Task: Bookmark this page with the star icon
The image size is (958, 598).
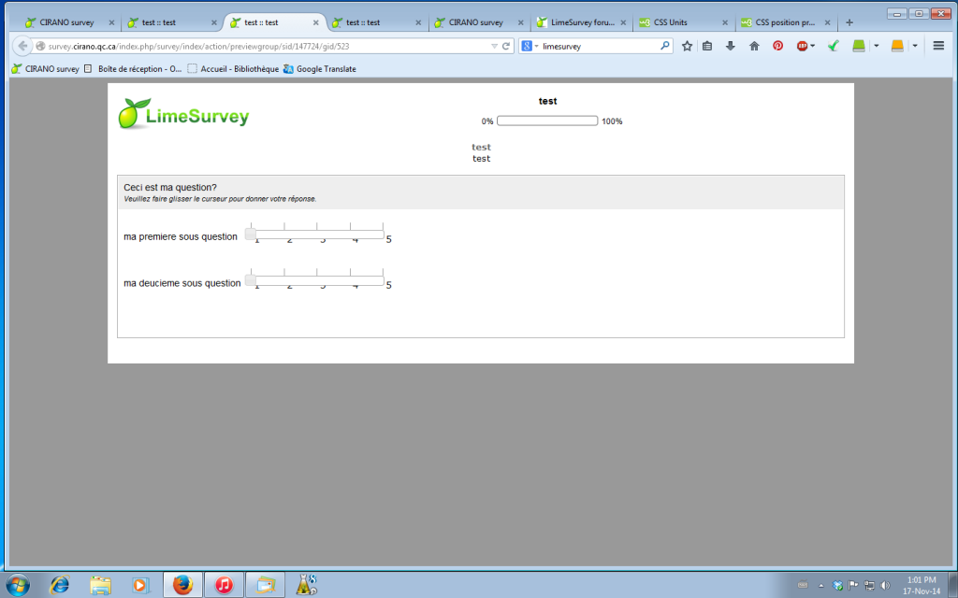Action: (x=687, y=46)
